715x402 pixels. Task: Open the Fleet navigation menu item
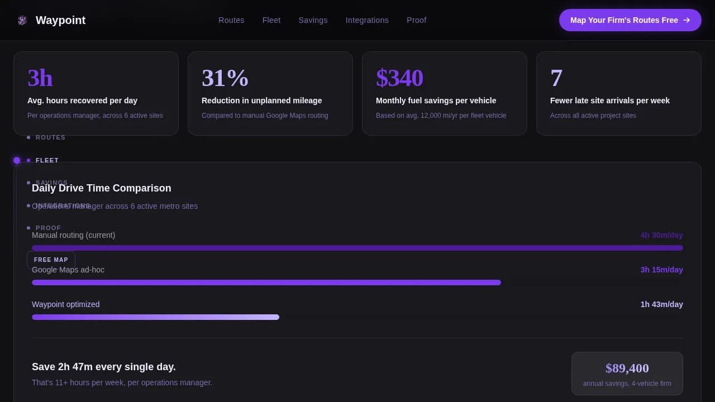click(271, 20)
